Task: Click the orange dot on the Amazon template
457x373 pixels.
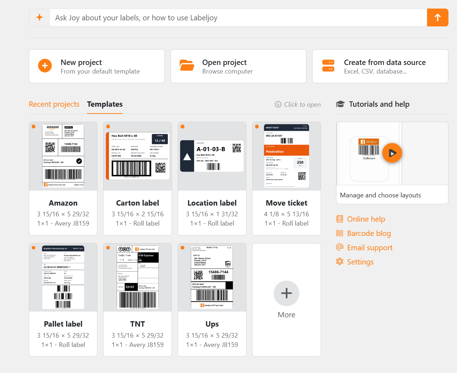Action: (34, 126)
